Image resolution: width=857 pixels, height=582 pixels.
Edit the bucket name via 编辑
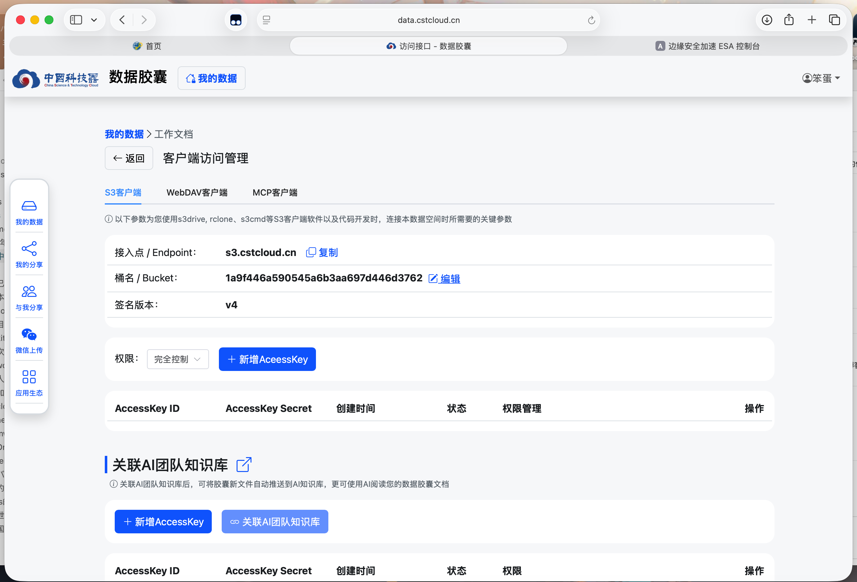[x=444, y=279]
